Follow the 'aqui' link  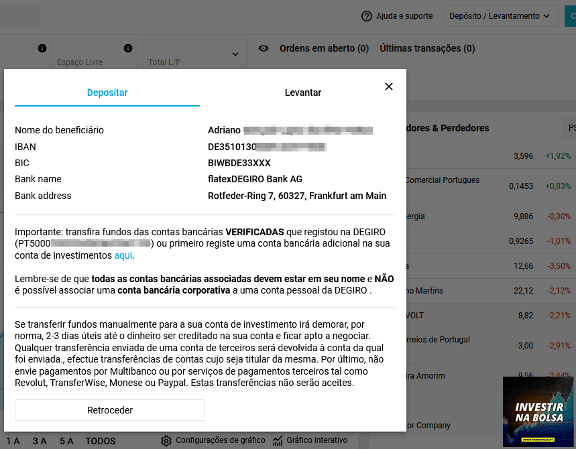123,255
